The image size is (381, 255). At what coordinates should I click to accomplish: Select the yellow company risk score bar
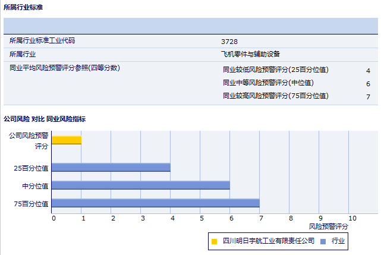67,140
